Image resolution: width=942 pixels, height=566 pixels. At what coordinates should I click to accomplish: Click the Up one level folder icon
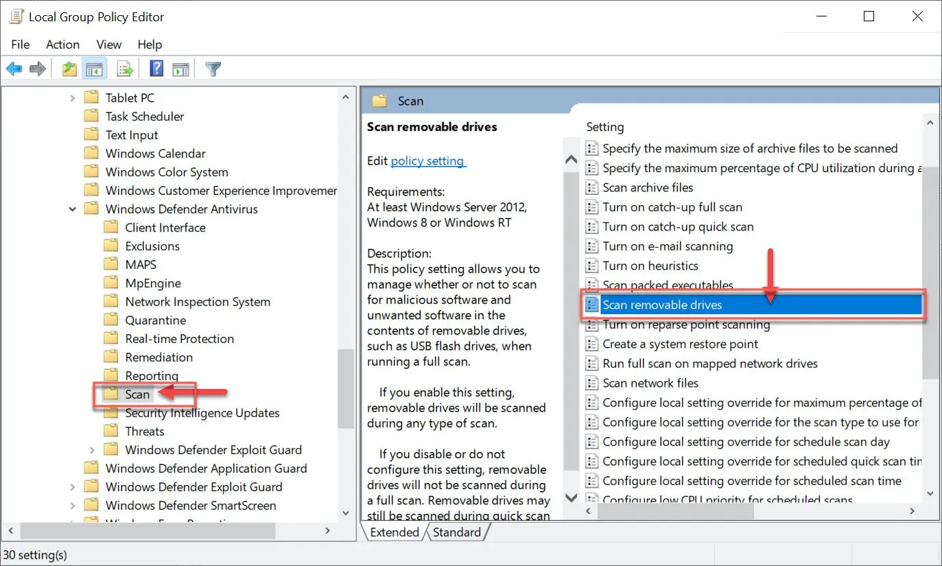click(68, 68)
